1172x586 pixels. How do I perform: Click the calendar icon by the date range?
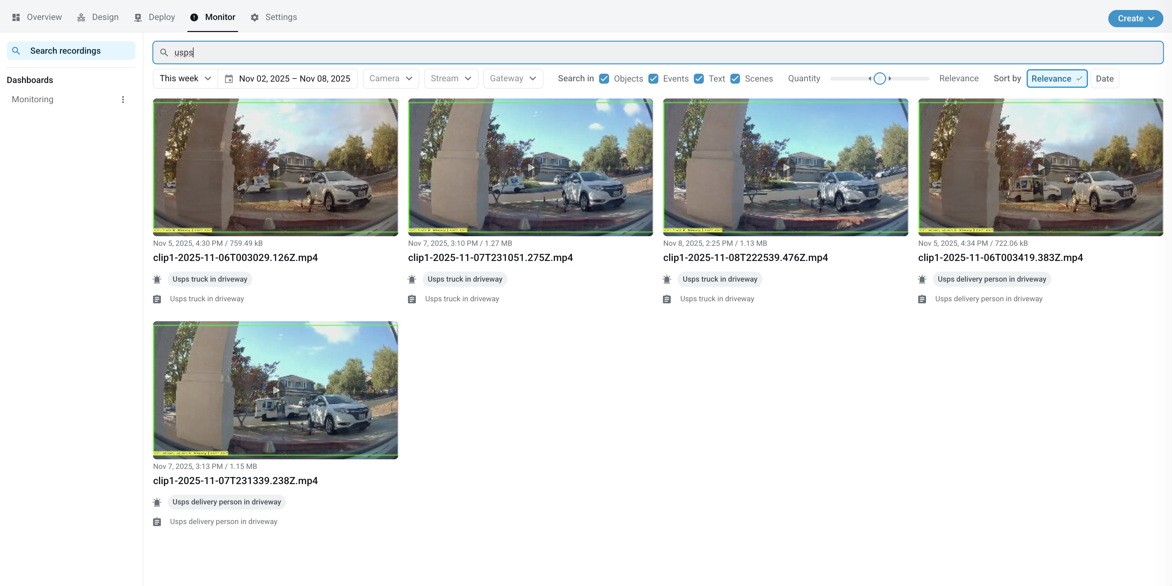point(229,79)
